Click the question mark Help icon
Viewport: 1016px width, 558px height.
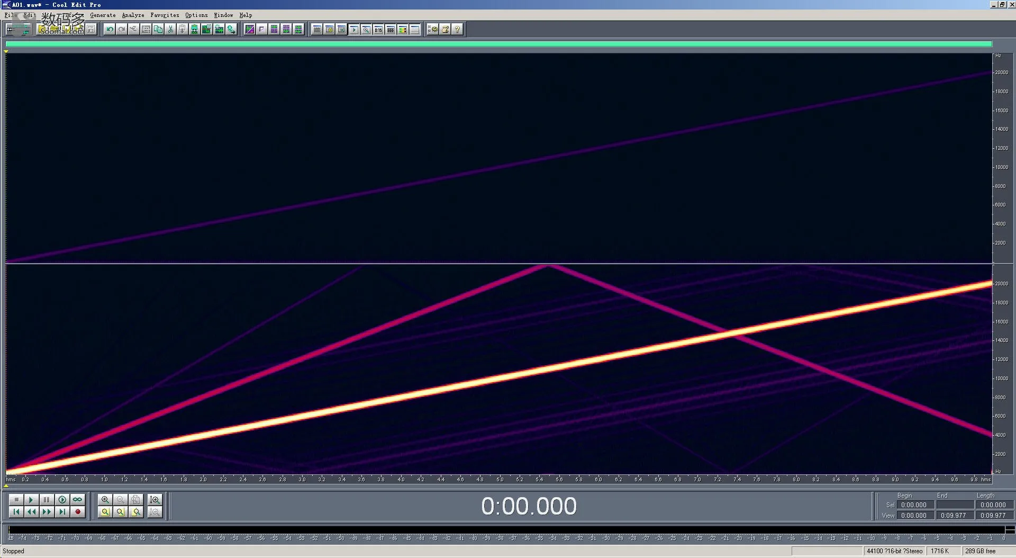pyautogui.click(x=457, y=30)
